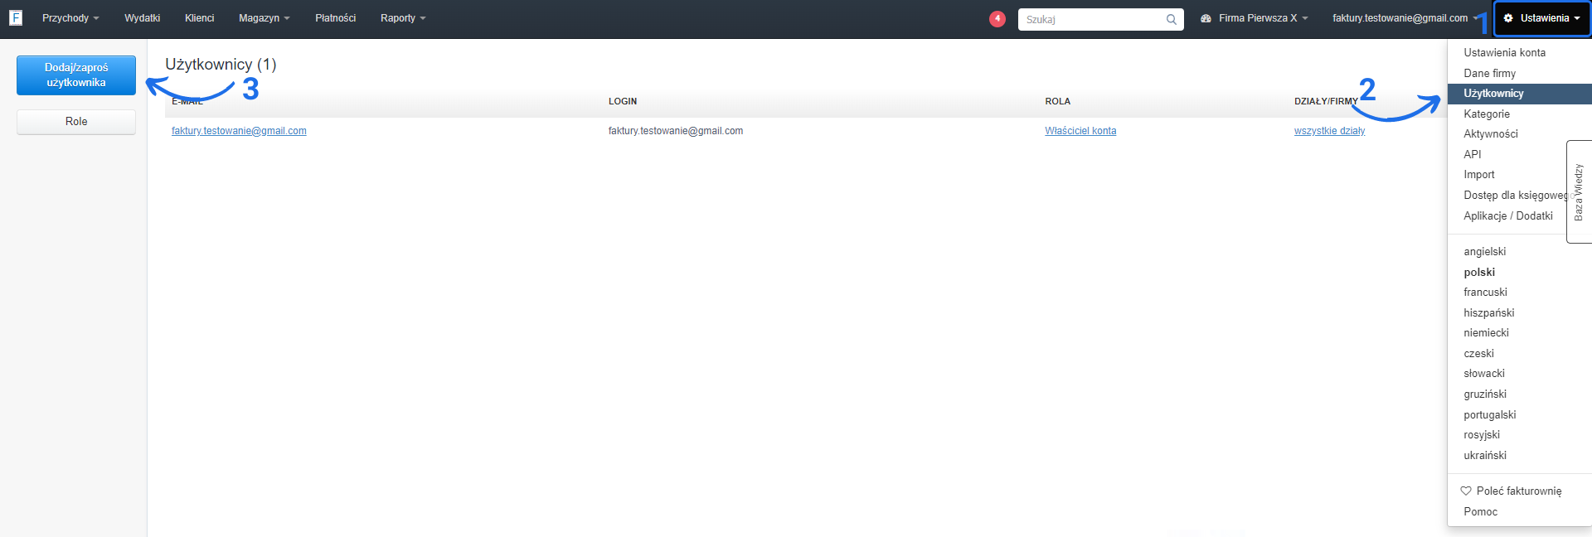Open the Wydatki menu

point(142,18)
